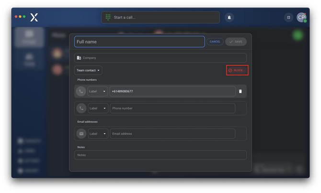Click the X app logo

coord(34,17)
